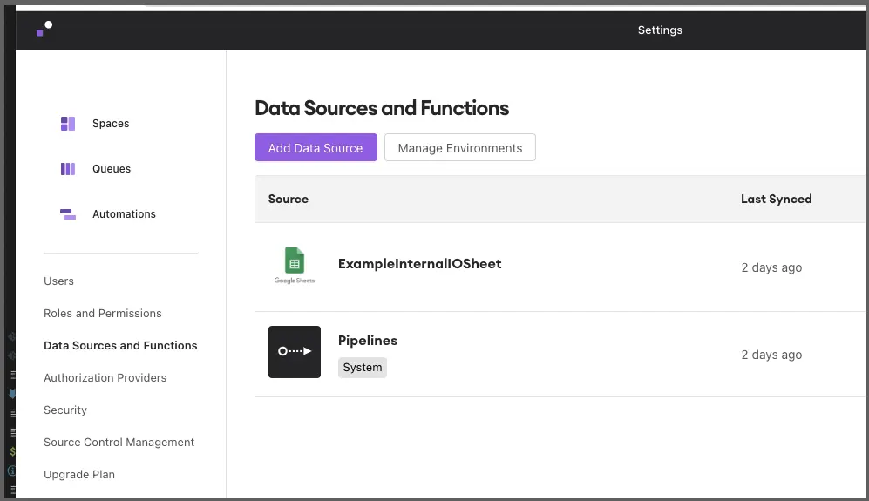Click the Pipelines source icon

pyautogui.click(x=295, y=352)
